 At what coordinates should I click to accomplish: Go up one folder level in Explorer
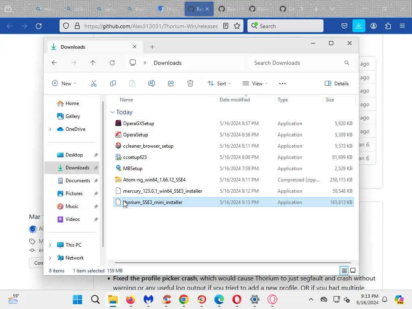pos(93,63)
